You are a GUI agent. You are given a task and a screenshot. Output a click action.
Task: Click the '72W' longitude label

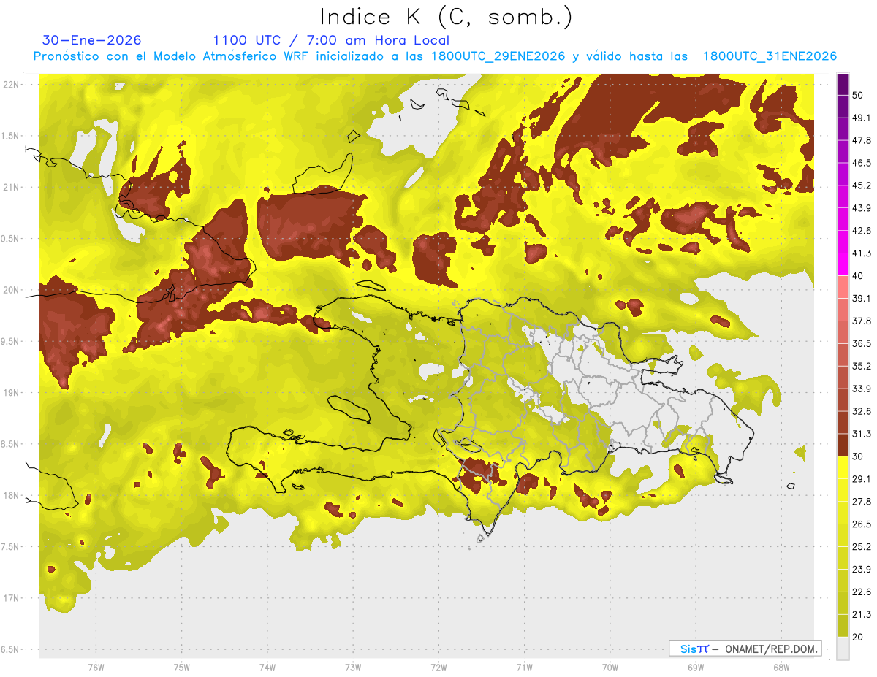438,668
